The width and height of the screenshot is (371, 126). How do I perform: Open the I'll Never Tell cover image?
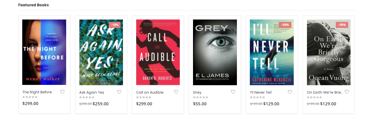pos(271,52)
